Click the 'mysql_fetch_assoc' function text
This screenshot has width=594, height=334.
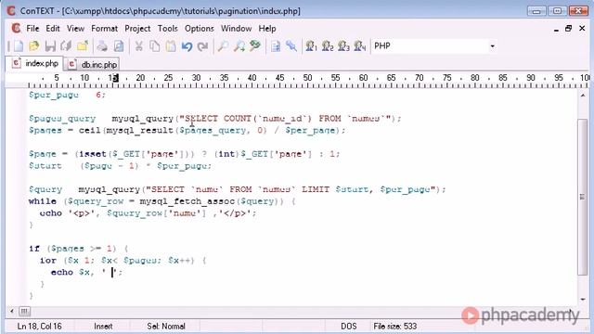(x=187, y=201)
